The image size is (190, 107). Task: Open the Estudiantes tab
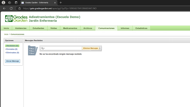tap(38, 28)
